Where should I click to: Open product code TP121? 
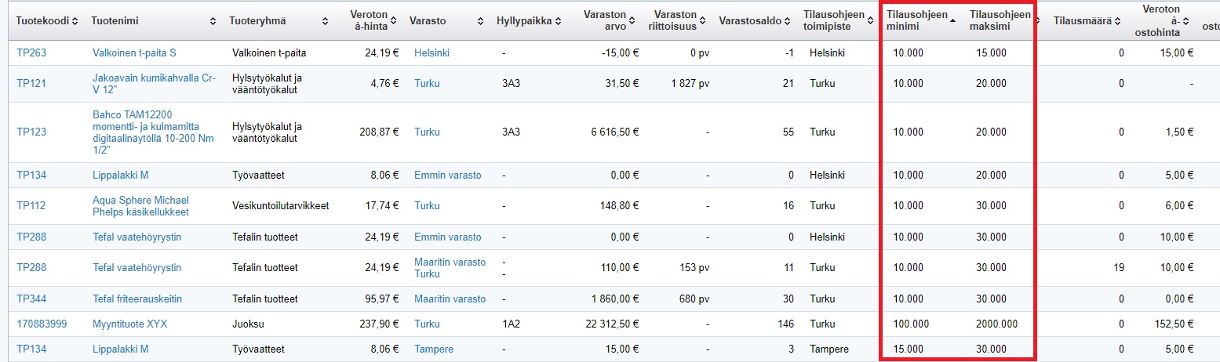click(x=31, y=84)
